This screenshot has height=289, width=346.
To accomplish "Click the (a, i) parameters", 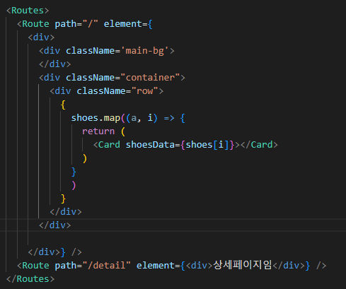I will (142, 118).
